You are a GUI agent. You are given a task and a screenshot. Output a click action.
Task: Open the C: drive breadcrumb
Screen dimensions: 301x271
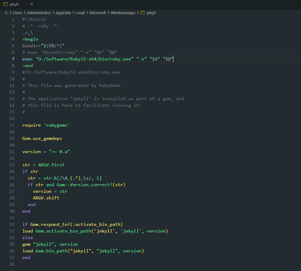click(7, 13)
